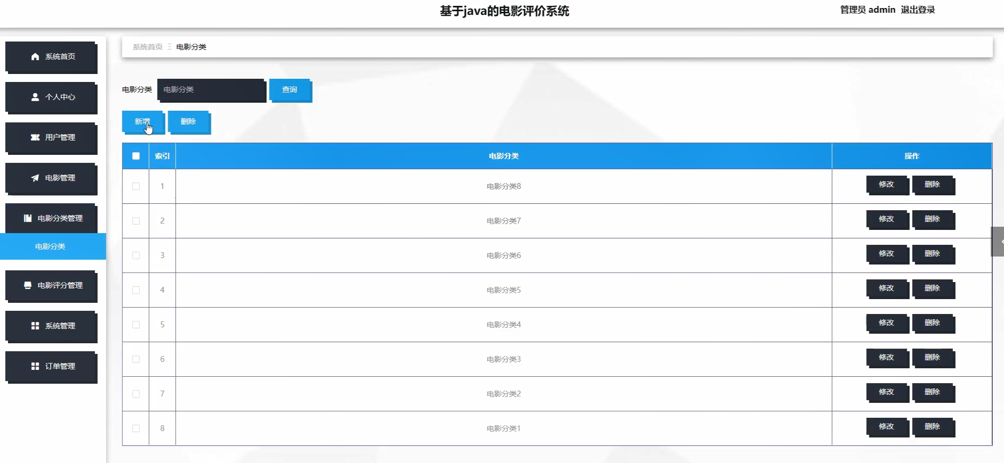
Task: Click the icon beside 电影分类管理
Action: [x=28, y=218]
